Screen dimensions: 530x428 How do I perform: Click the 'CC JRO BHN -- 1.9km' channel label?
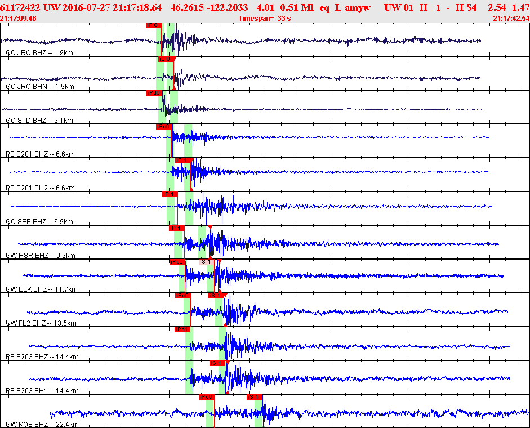(40, 87)
